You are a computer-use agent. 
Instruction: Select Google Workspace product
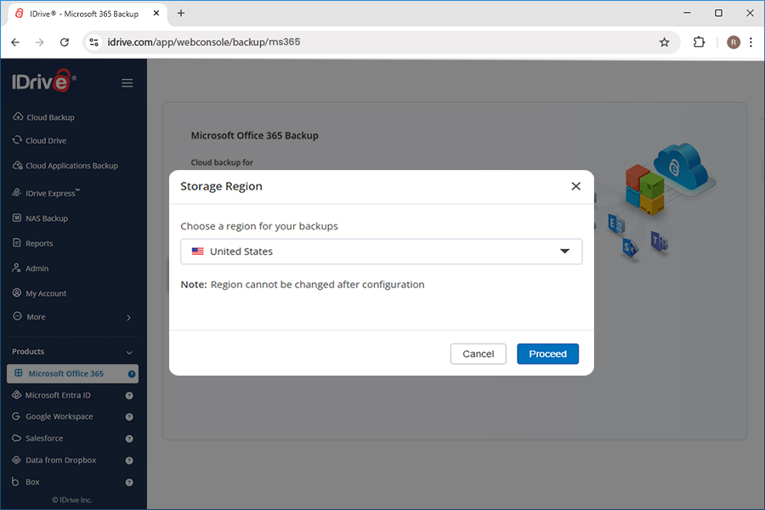click(x=59, y=416)
